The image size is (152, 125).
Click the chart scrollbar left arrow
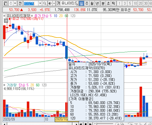(4, 124)
